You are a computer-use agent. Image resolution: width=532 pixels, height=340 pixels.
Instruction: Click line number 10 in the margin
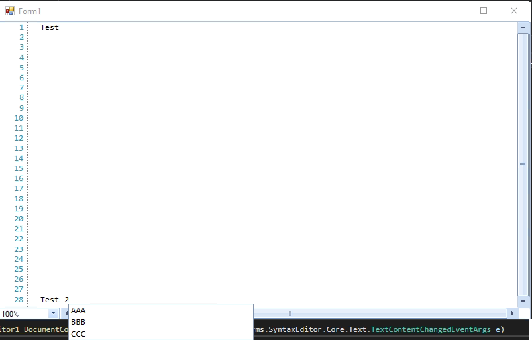[19, 118]
